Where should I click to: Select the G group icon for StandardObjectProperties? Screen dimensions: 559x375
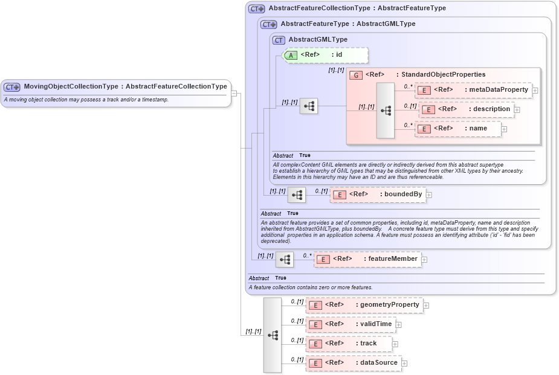355,74
